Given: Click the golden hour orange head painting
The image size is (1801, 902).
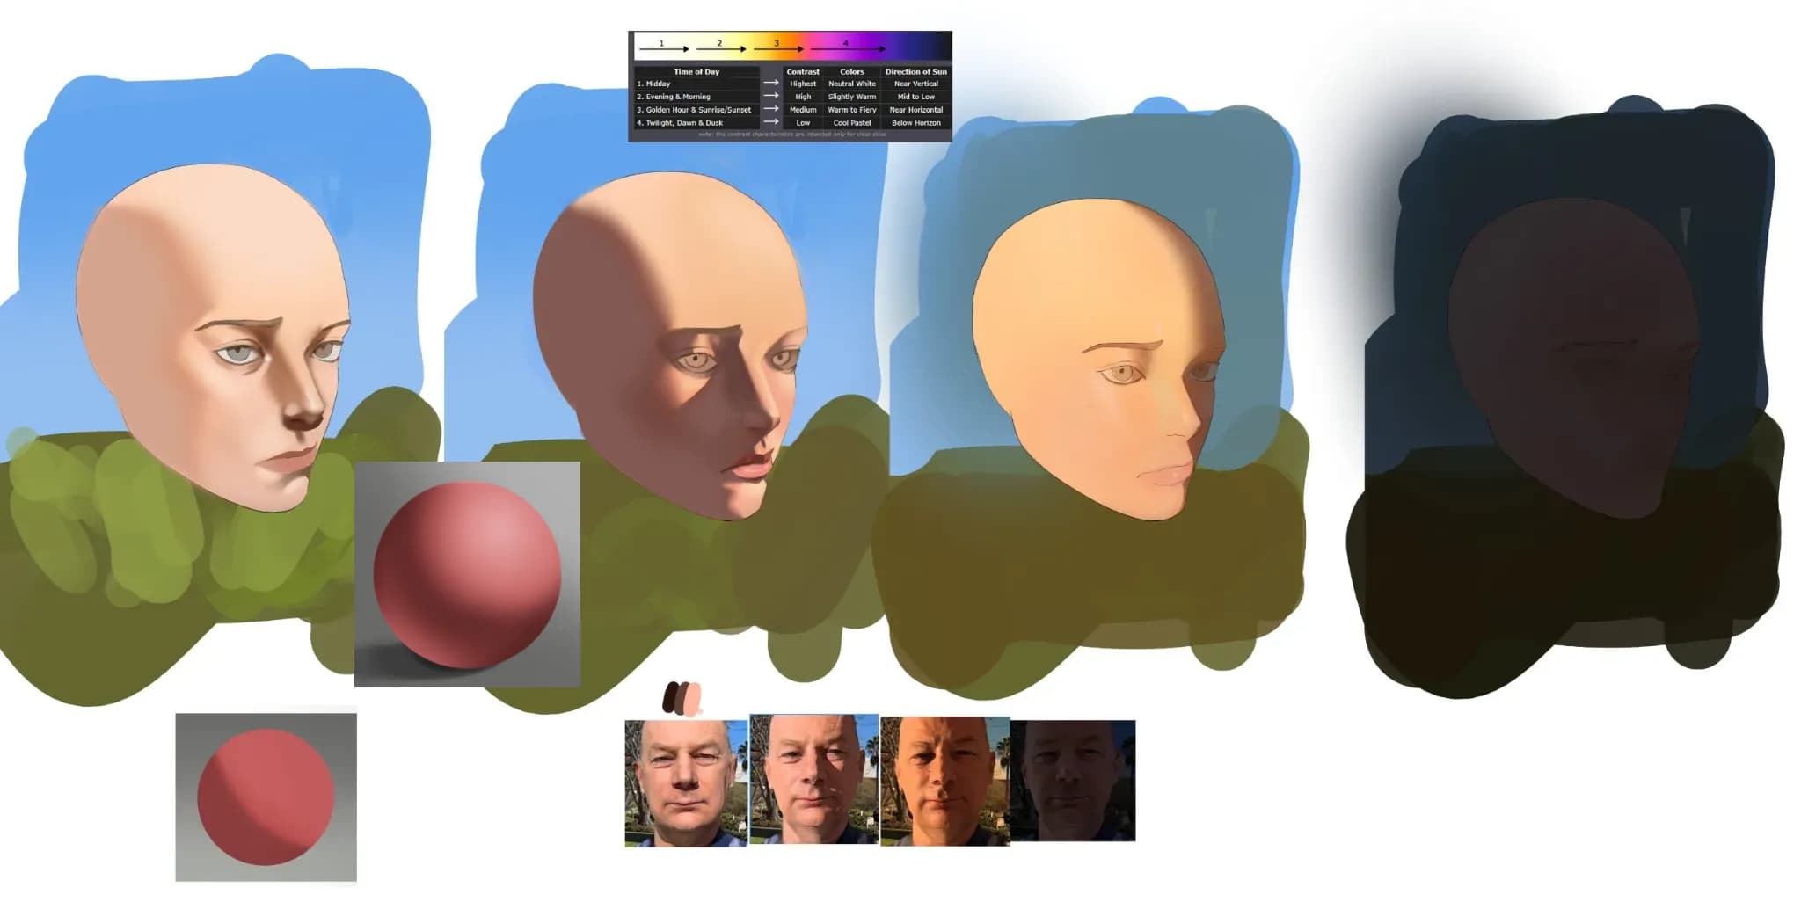Looking at the screenshot, I should [x=1099, y=359].
